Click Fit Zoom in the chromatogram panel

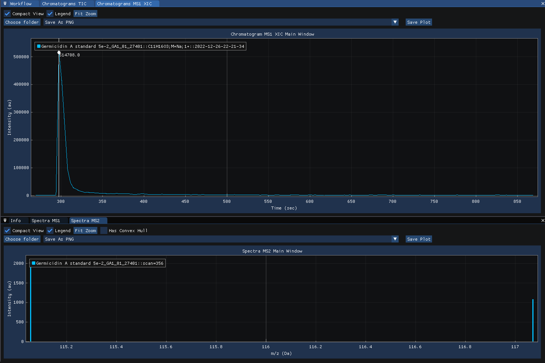[x=85, y=14]
